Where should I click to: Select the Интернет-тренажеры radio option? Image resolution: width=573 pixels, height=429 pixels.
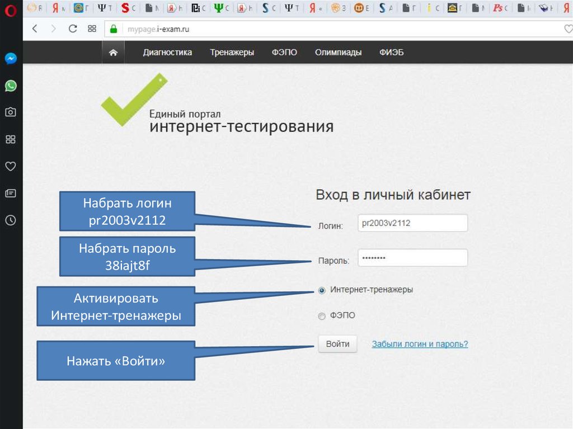(322, 290)
